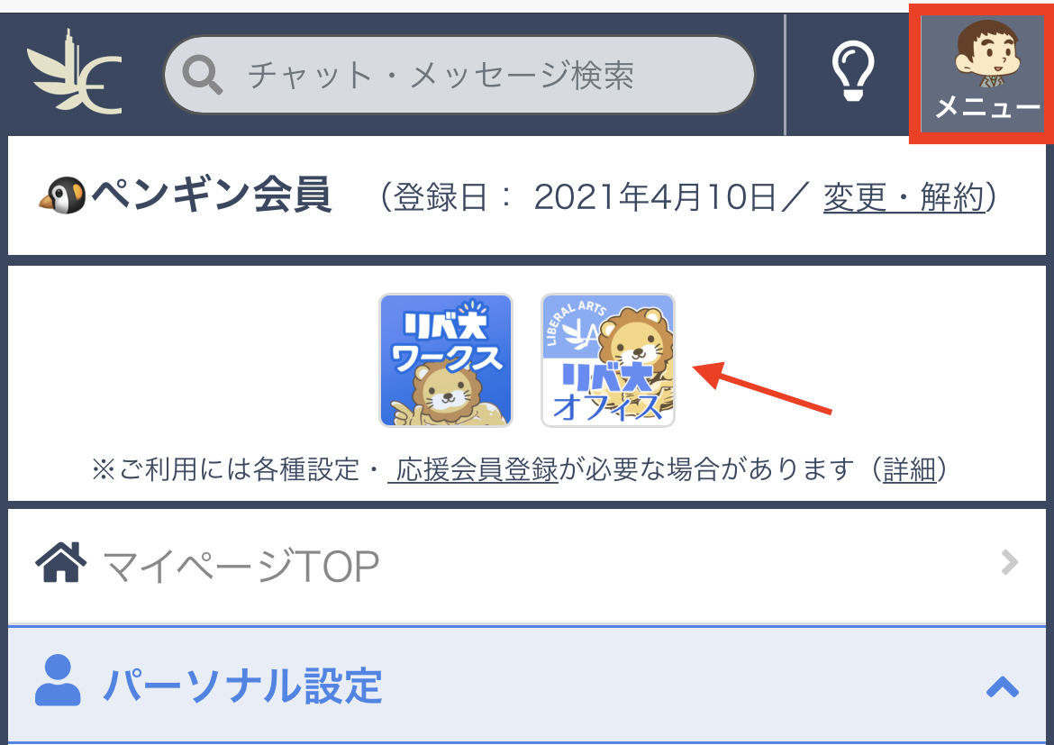Open the lightbulb tips icon
The image size is (1054, 745).
click(x=853, y=71)
